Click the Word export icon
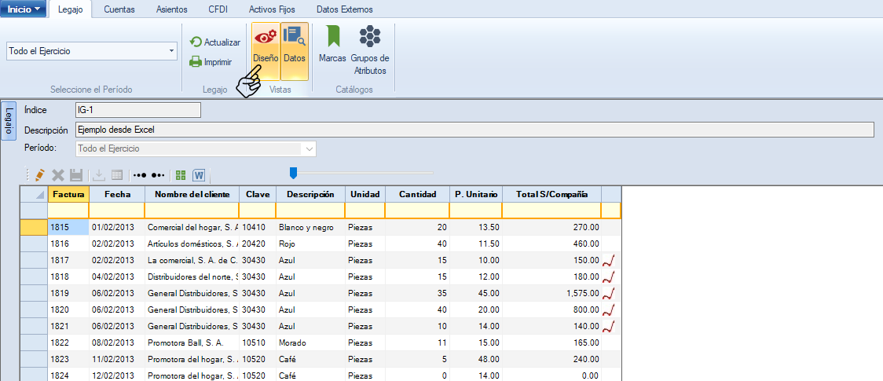This screenshot has height=381, width=883. pyautogui.click(x=199, y=175)
